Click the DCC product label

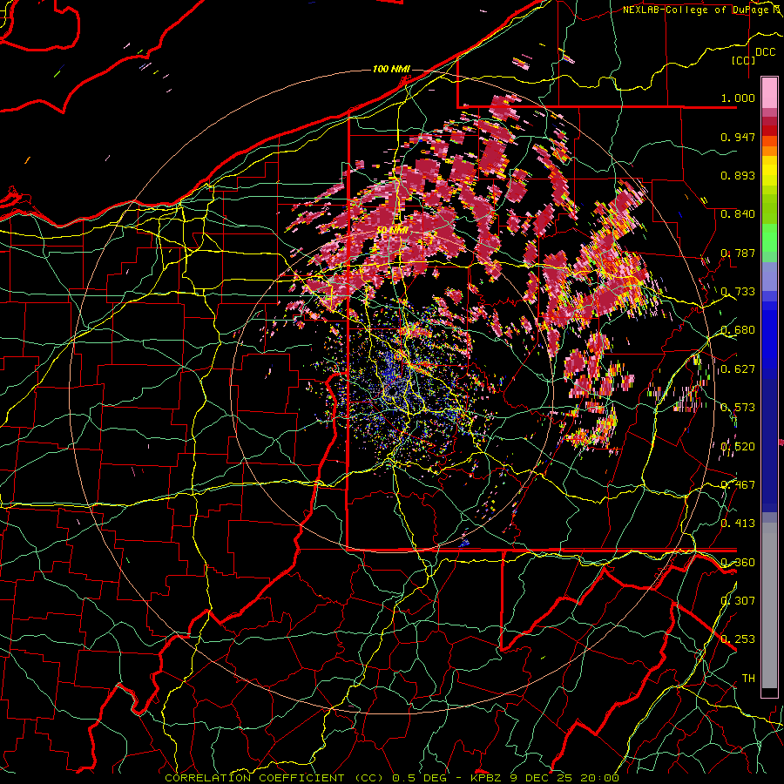pos(765,52)
